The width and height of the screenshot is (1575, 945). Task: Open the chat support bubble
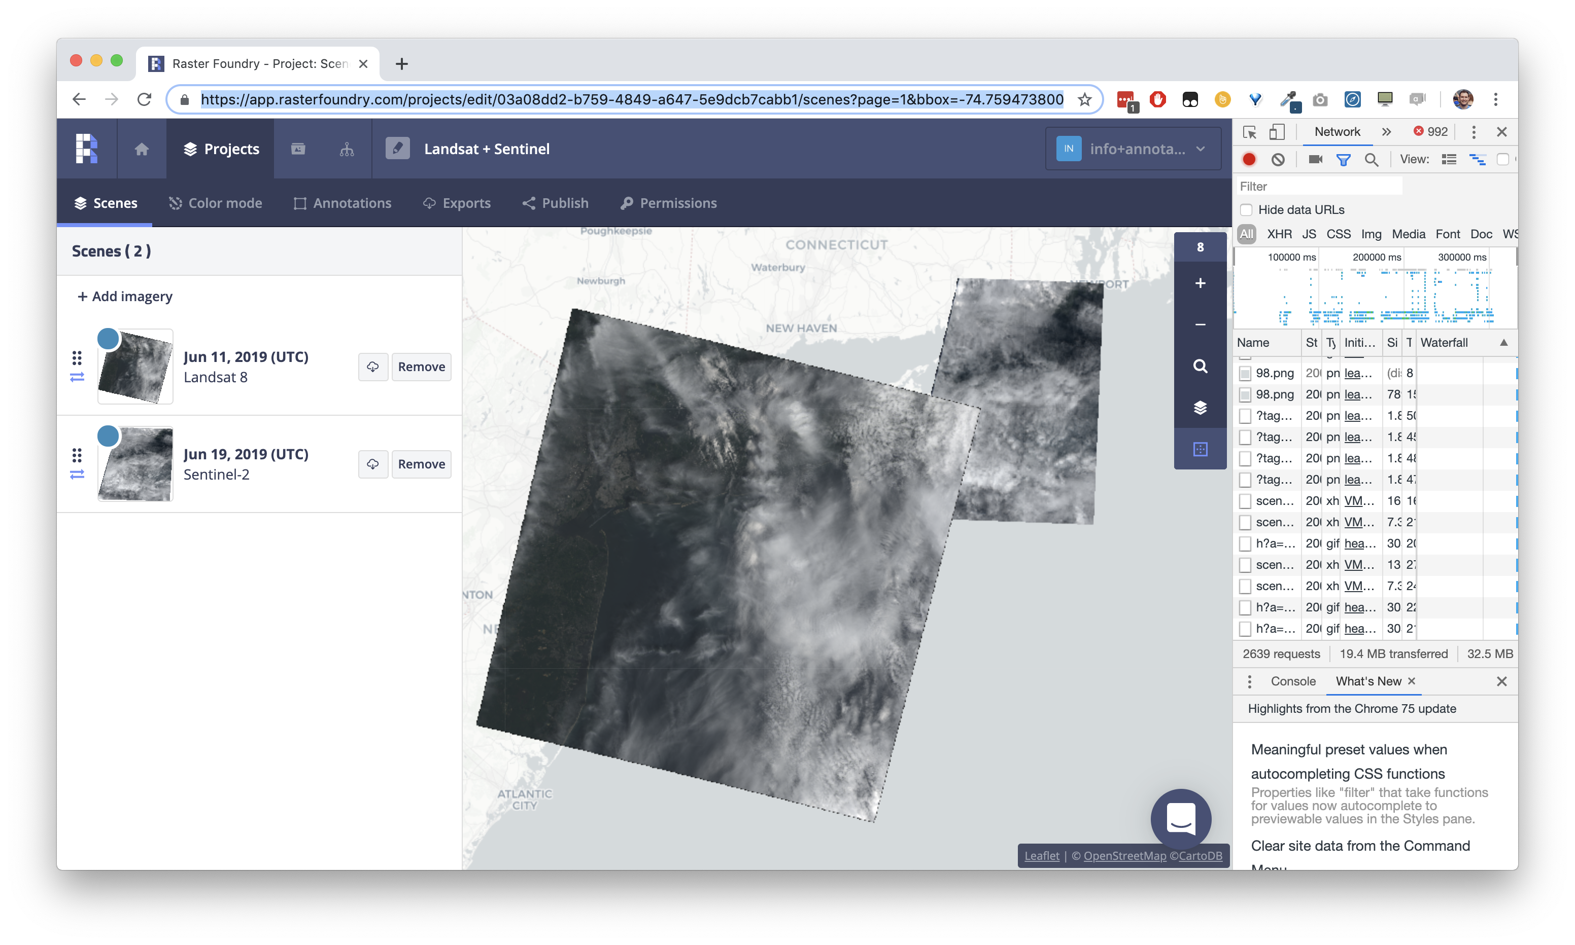point(1181,818)
